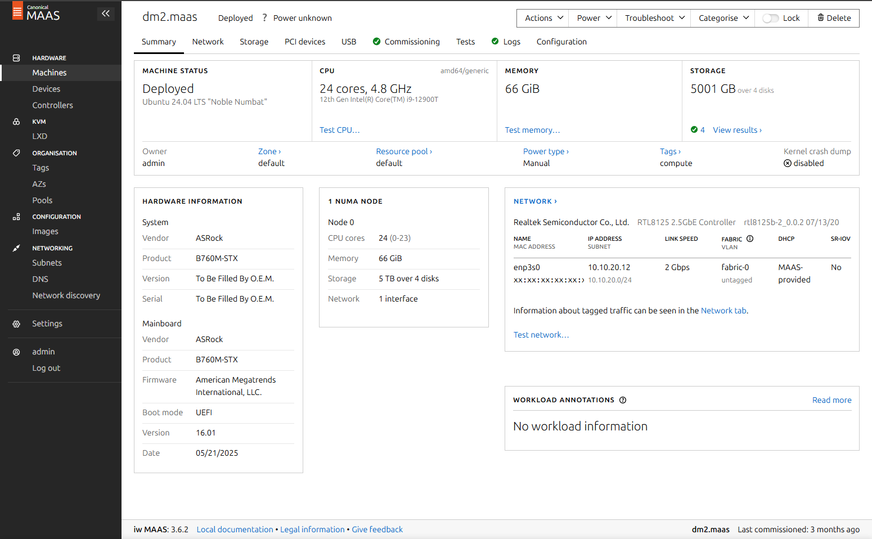Viewport: 872px width, 539px height.
Task: Expand the Categorise dropdown
Action: pos(723,18)
